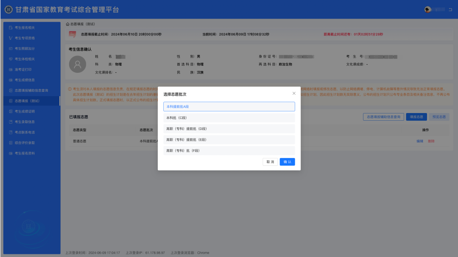Image resolution: width=458 pixels, height=257 pixels.
Task: Click 选择志愿批次 dialog title
Action: click(175, 94)
